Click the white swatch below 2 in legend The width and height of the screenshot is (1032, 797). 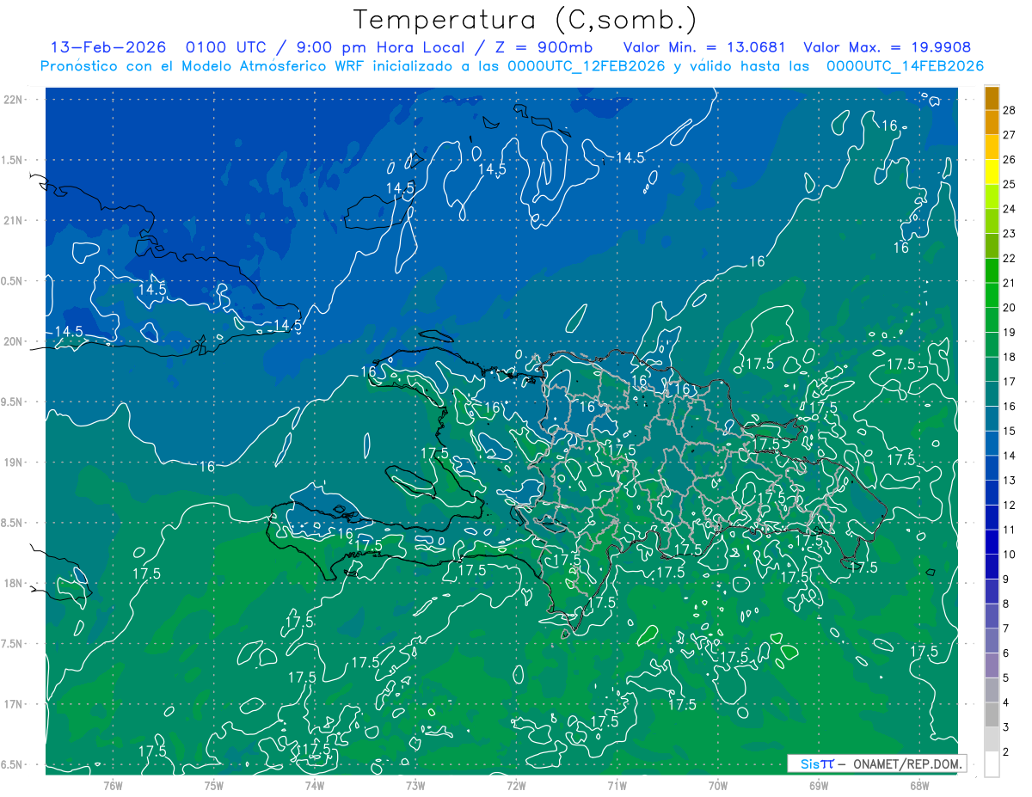click(x=992, y=764)
